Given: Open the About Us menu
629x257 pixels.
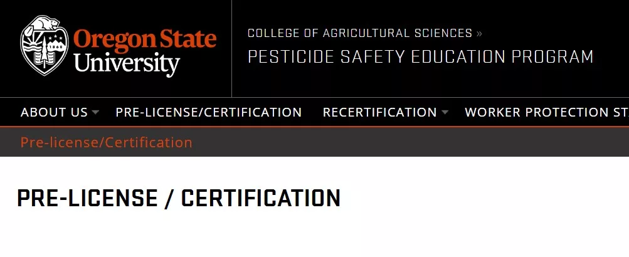Looking at the screenshot, I should point(54,112).
